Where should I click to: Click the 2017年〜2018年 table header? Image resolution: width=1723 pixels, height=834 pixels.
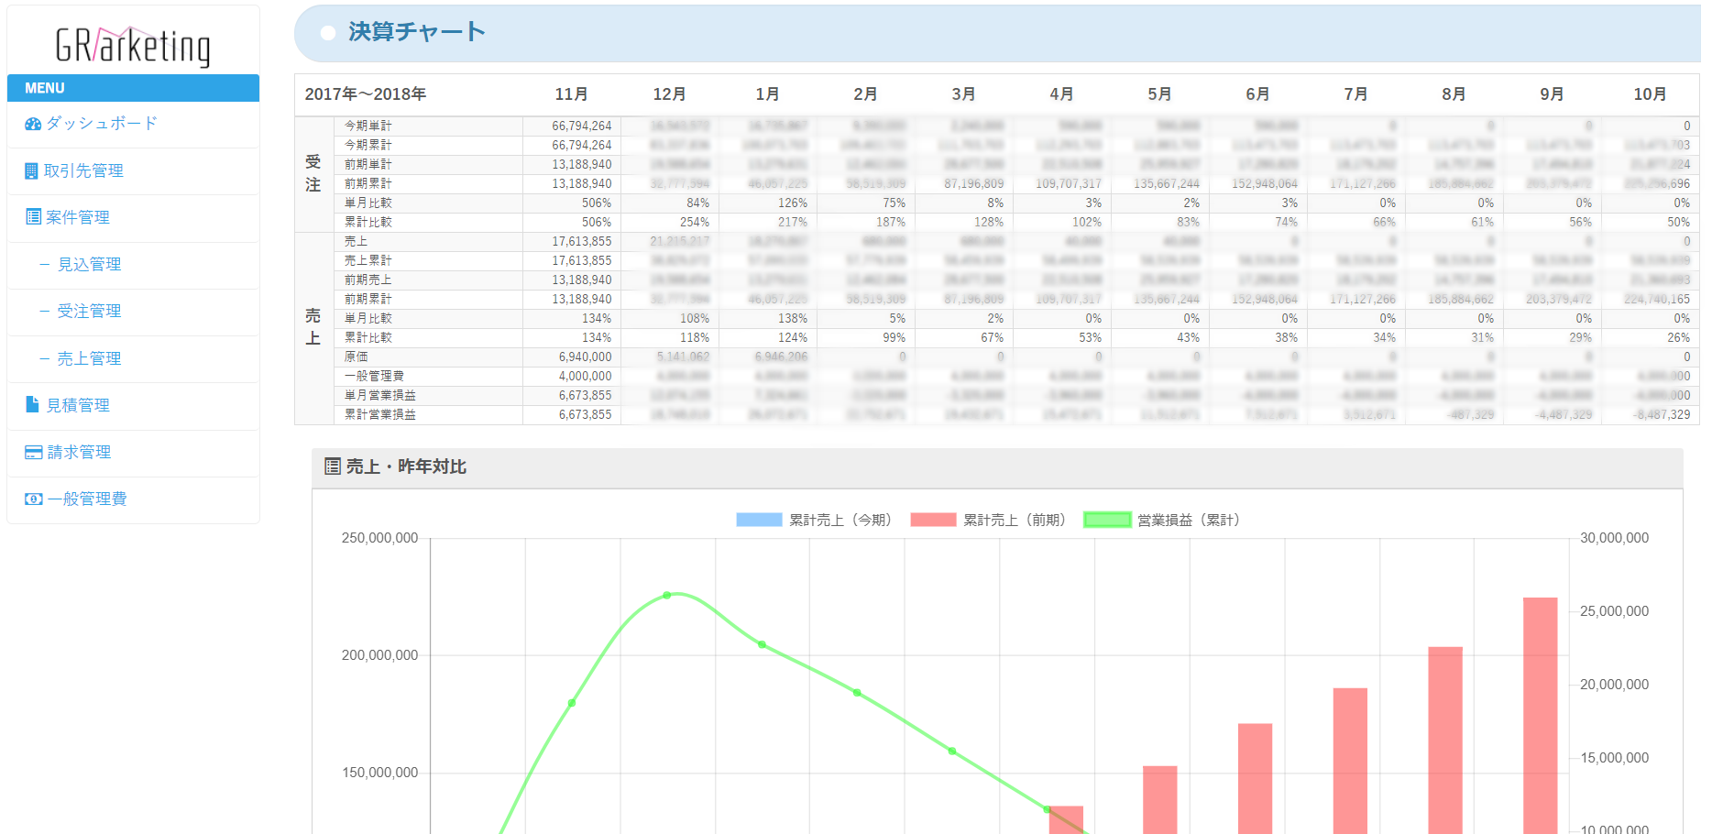coord(365,94)
